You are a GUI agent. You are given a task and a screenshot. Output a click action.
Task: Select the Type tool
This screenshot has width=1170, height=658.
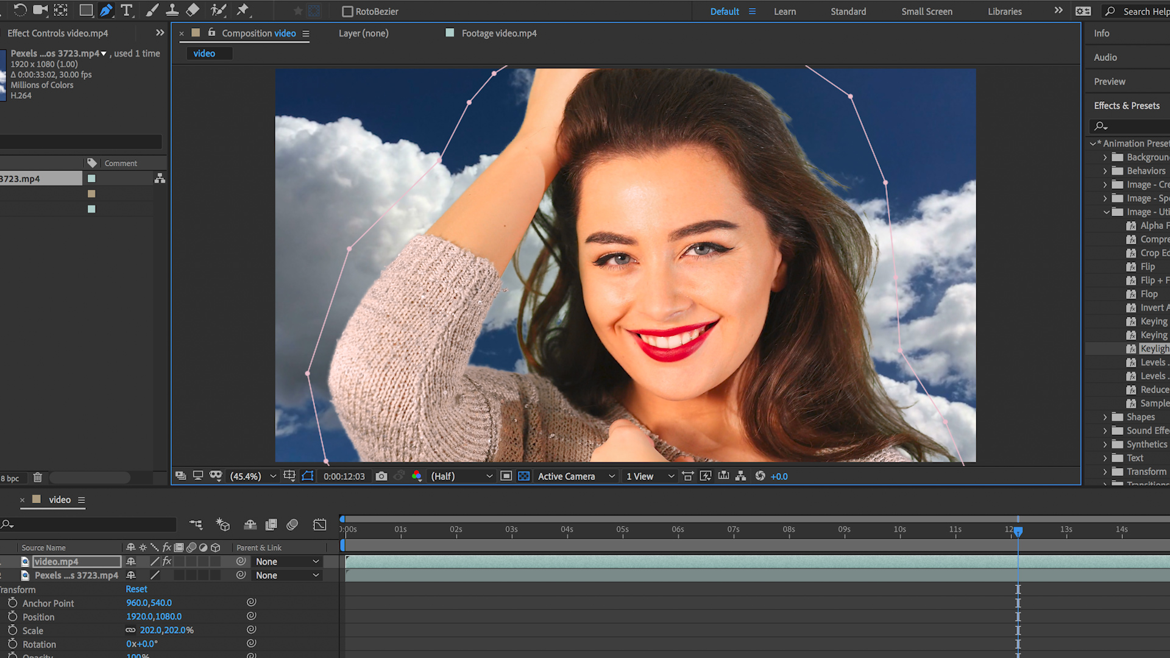point(127,10)
